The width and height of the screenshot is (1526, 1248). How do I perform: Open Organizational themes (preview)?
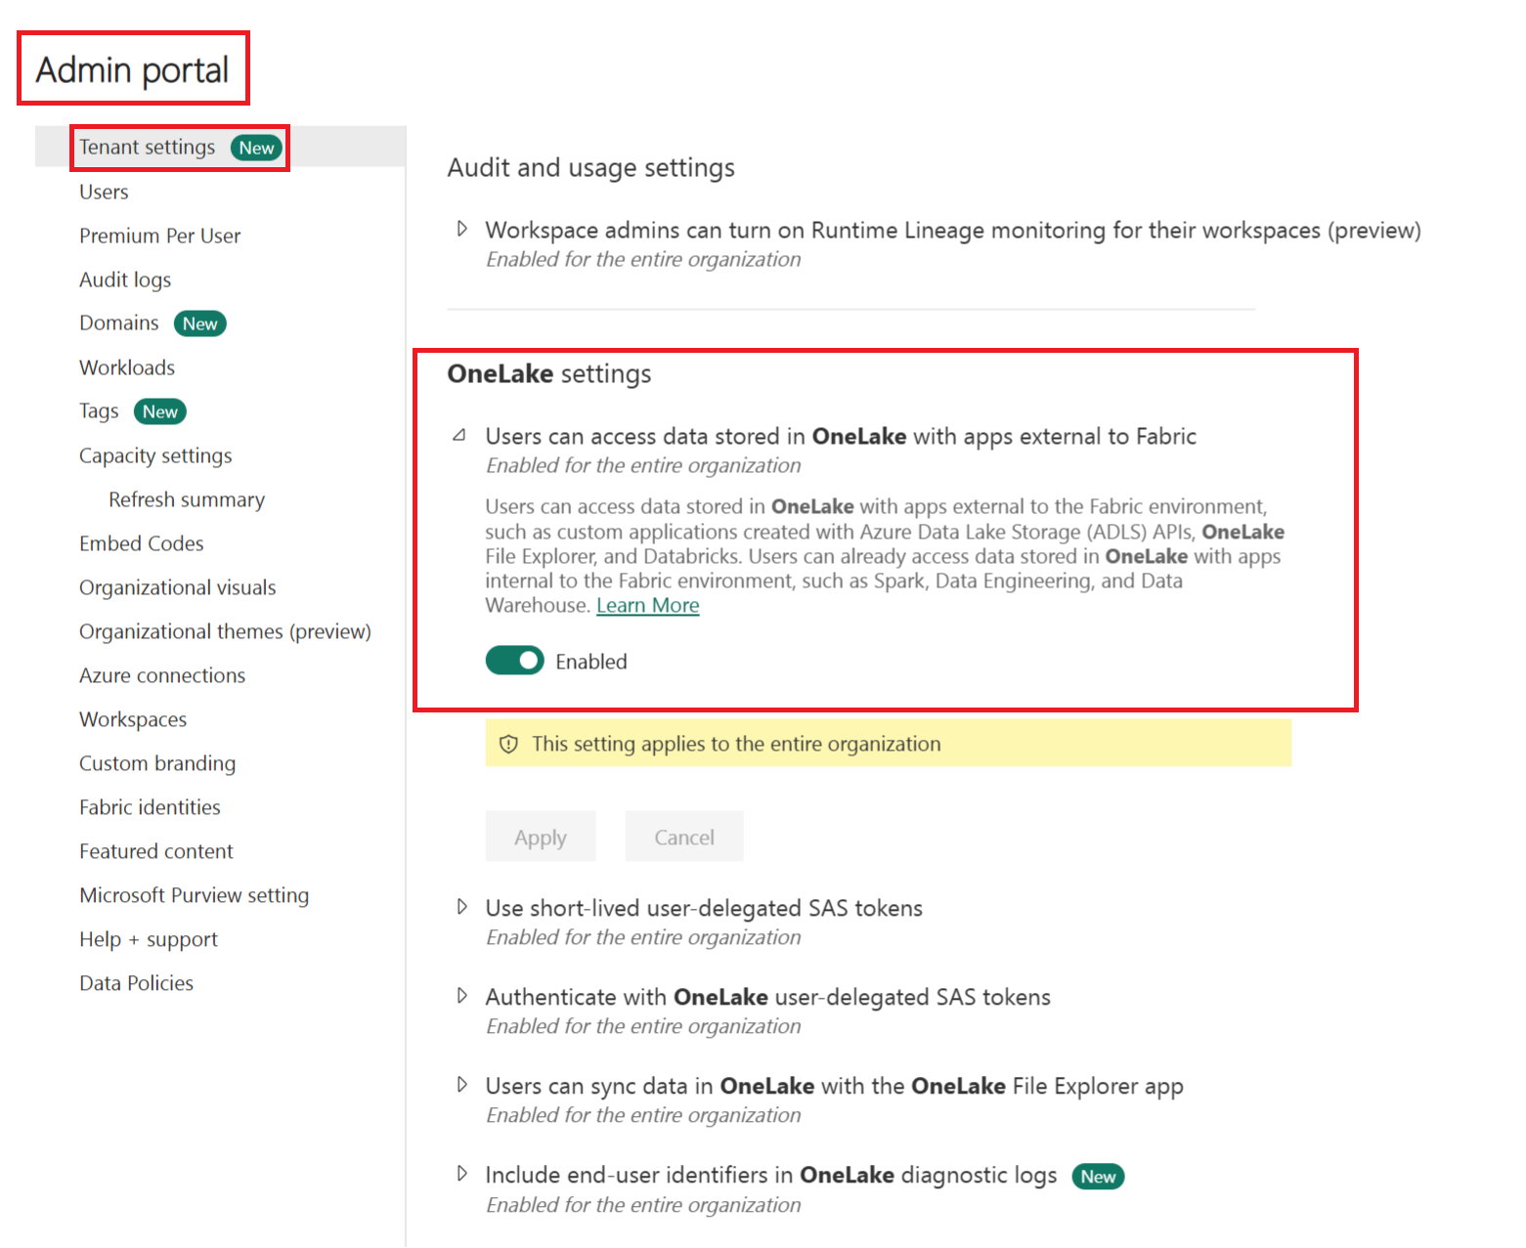click(225, 631)
